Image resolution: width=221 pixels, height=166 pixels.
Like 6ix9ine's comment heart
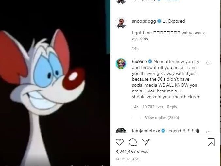tap(208, 63)
